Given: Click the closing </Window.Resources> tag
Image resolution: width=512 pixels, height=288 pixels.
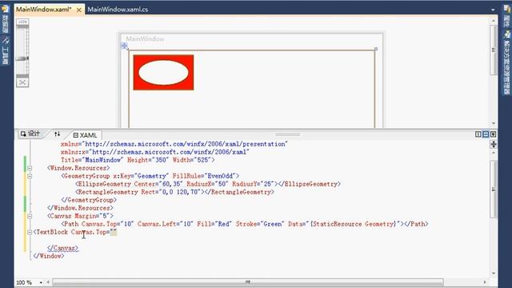Looking at the screenshot, I should click(80, 208).
